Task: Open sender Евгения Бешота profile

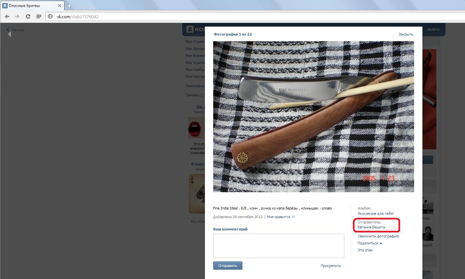Action: (371, 227)
